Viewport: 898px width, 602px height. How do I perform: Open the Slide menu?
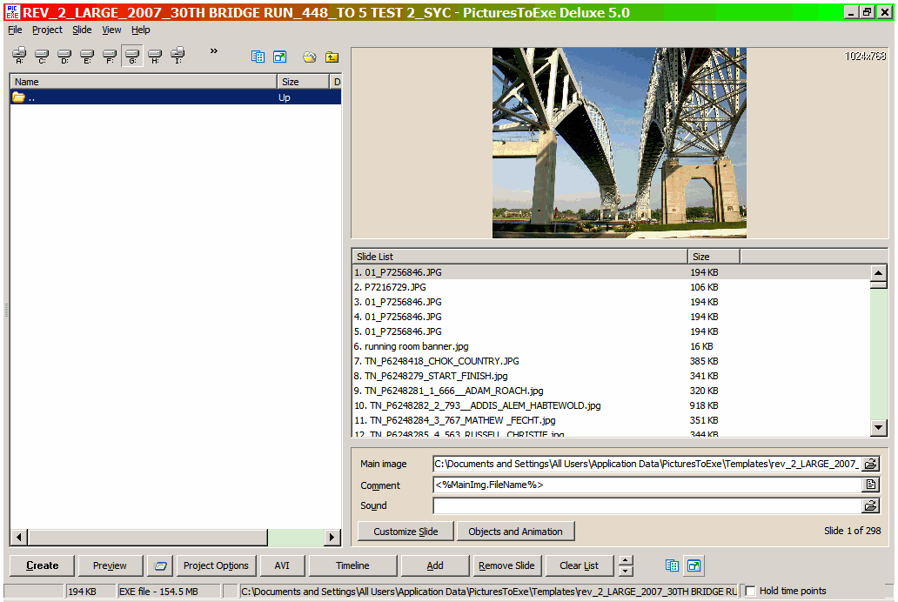[82, 30]
